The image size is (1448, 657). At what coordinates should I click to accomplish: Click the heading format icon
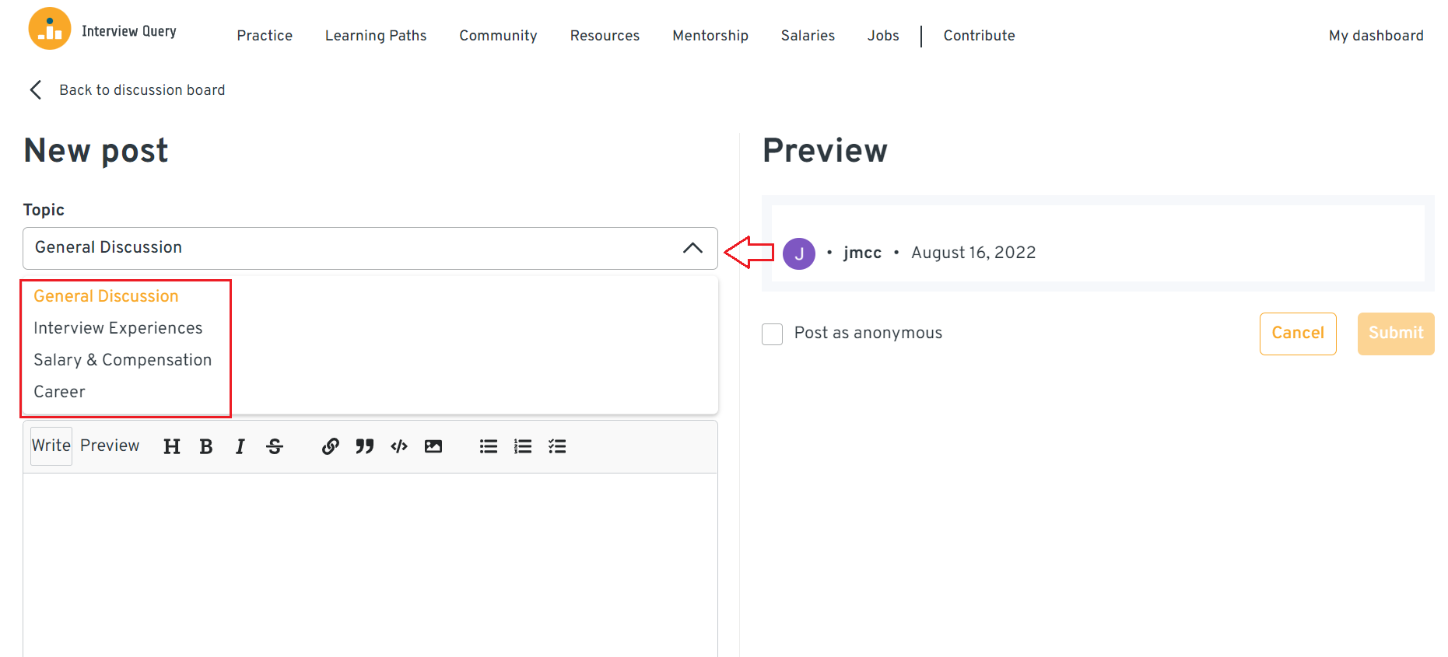(172, 446)
